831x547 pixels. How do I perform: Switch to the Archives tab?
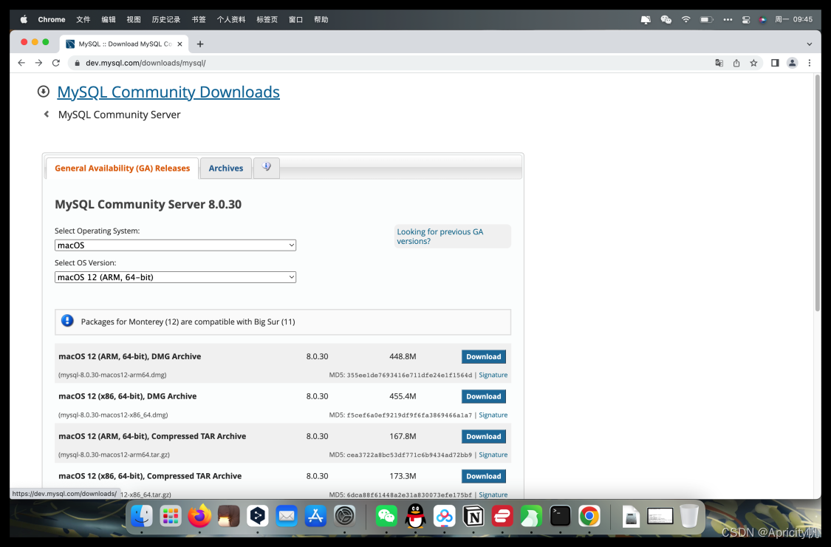(226, 169)
